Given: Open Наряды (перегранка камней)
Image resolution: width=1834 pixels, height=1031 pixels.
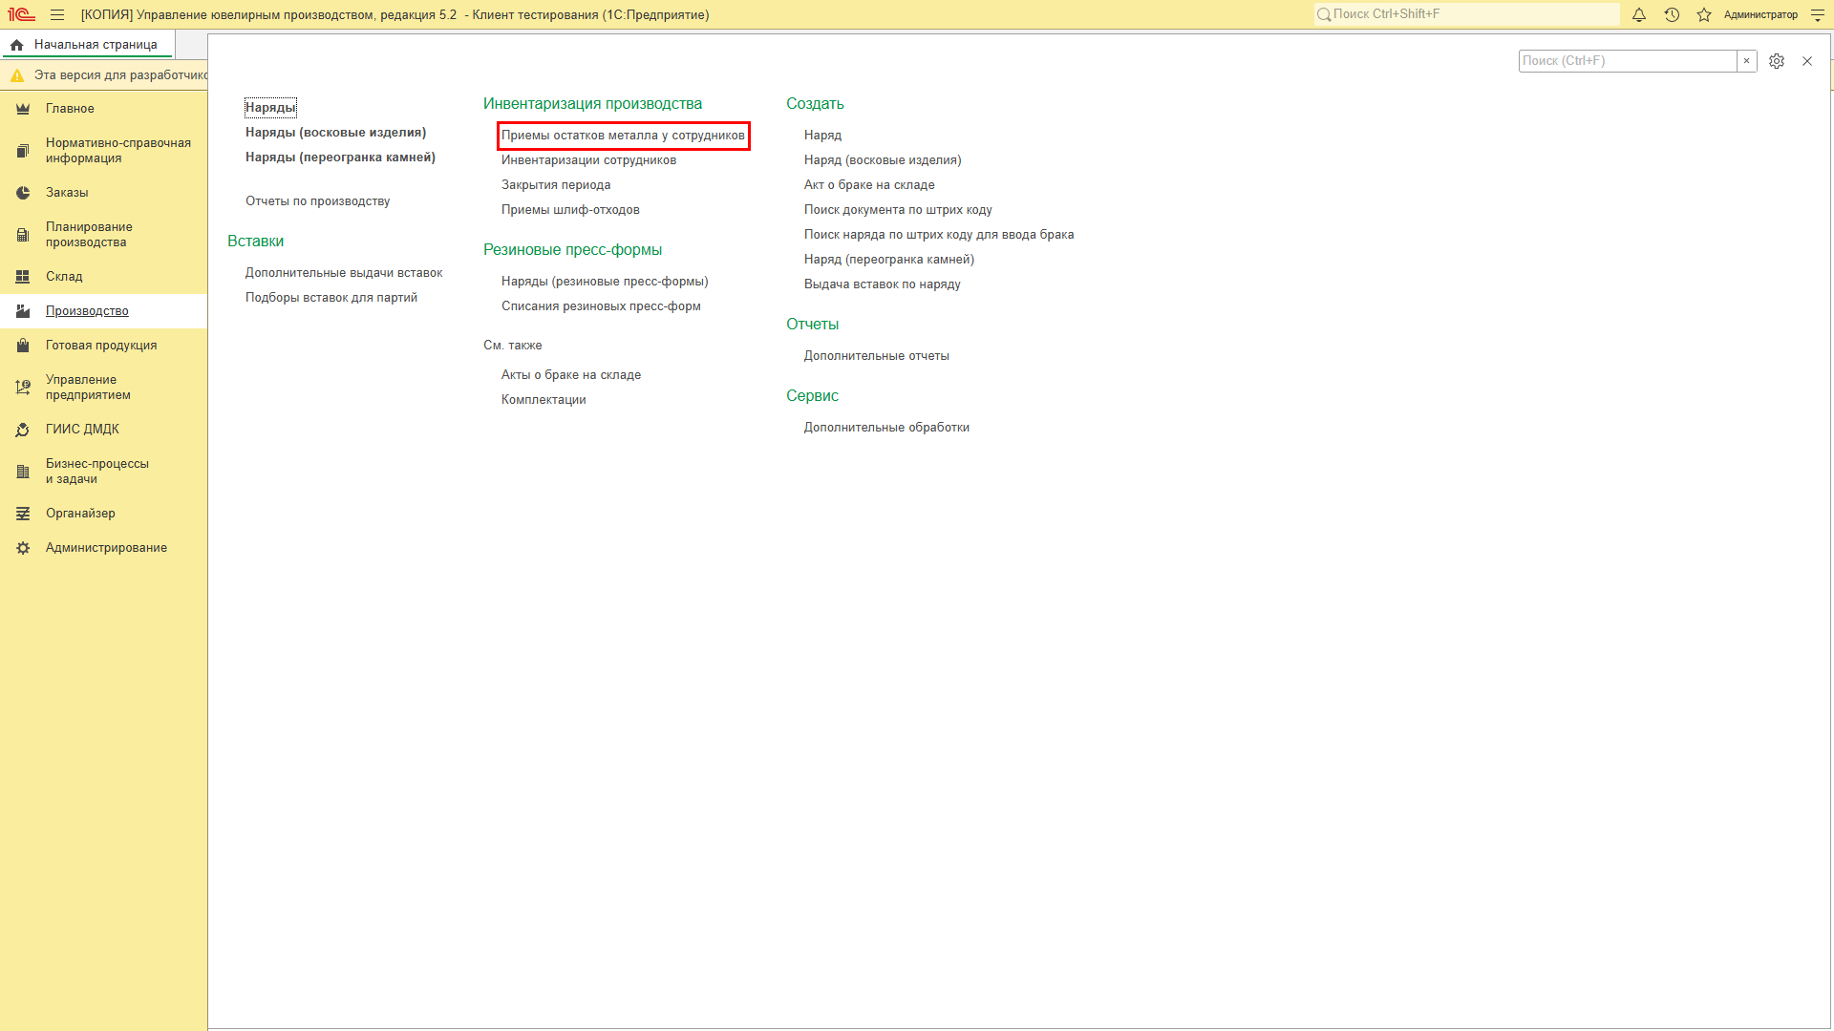Looking at the screenshot, I should tap(340, 158).
